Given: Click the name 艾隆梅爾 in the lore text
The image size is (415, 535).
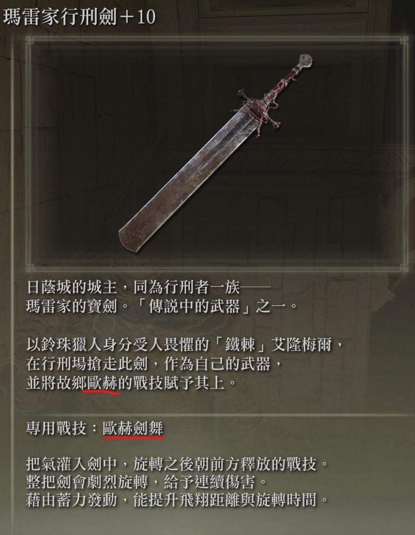Looking at the screenshot, I should tap(301, 345).
